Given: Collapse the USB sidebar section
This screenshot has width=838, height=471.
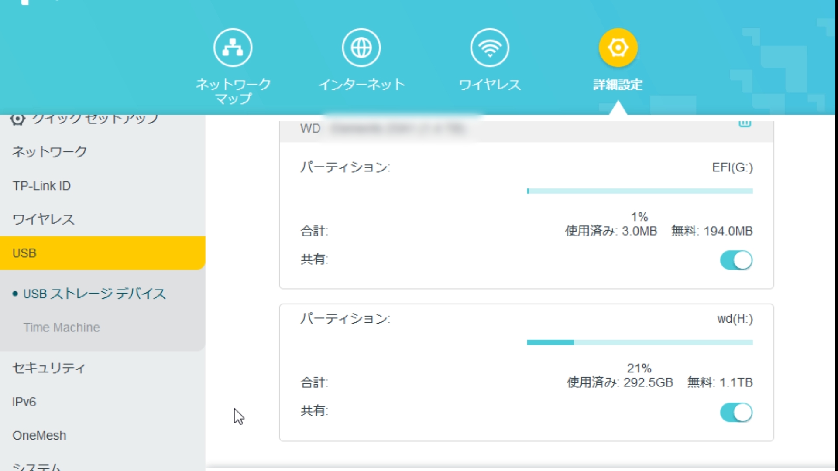Looking at the screenshot, I should click(24, 253).
